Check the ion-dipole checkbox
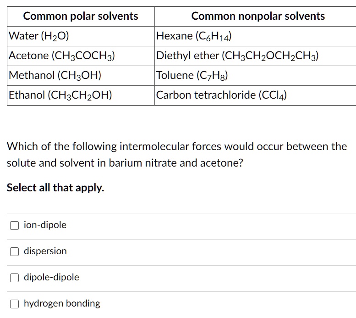The image size is (356, 318). (x=15, y=225)
